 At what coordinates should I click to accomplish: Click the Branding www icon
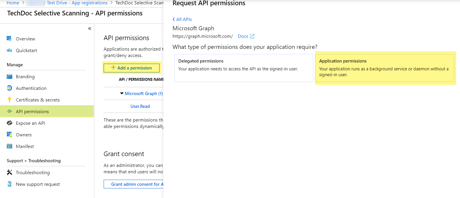[x=9, y=76]
